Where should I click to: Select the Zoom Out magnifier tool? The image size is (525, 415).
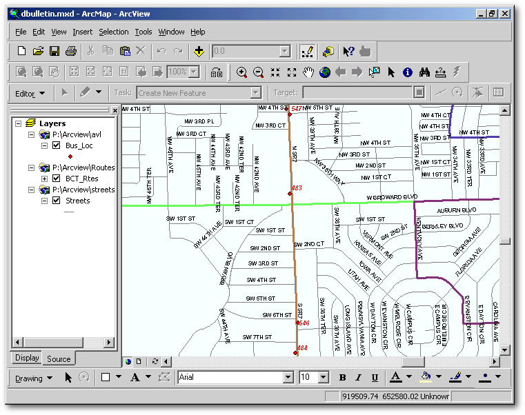[x=258, y=72]
